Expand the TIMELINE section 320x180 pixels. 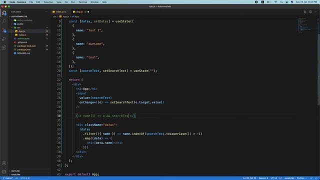coord(15,174)
